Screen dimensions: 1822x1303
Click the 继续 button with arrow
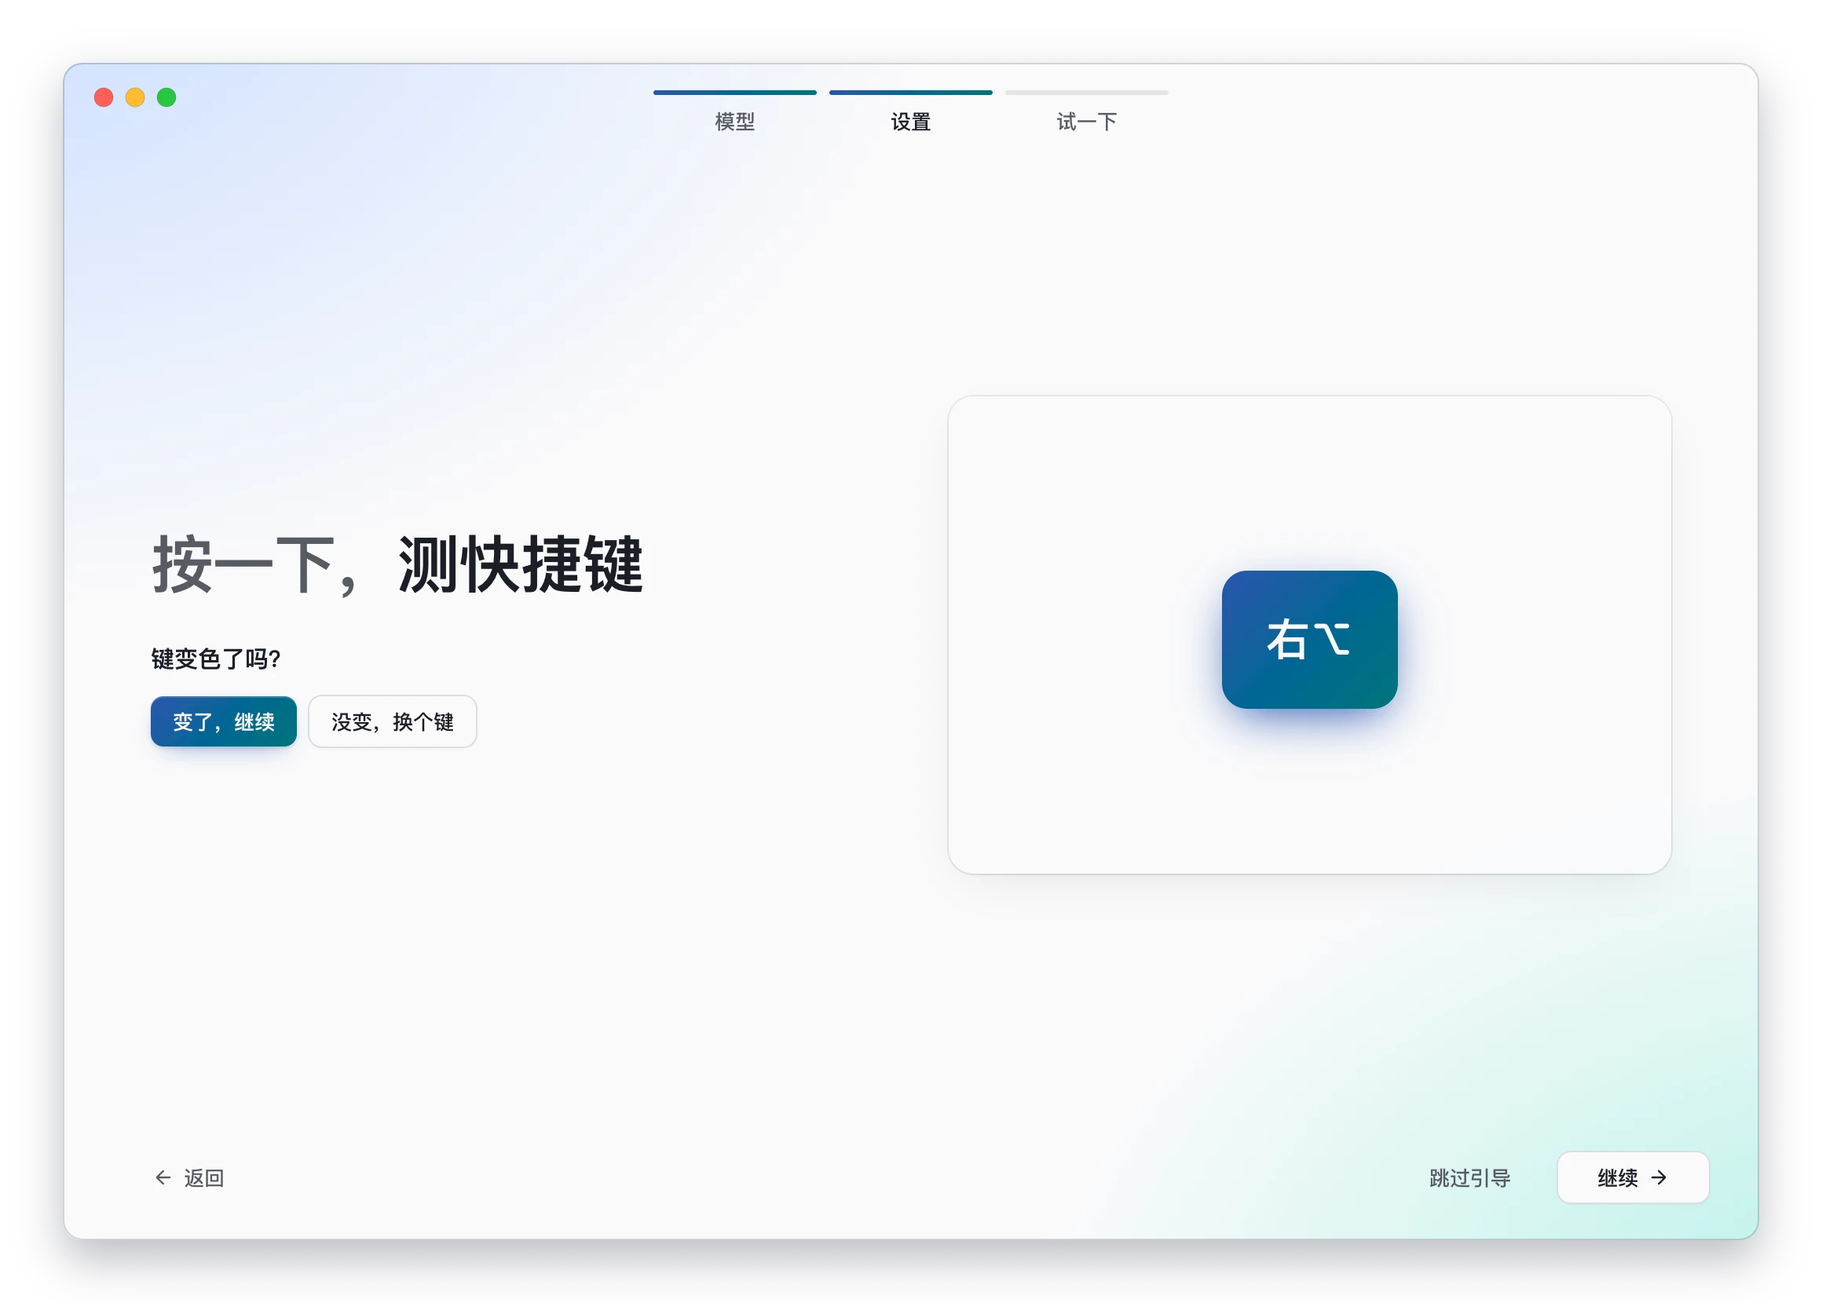click(x=1633, y=1177)
